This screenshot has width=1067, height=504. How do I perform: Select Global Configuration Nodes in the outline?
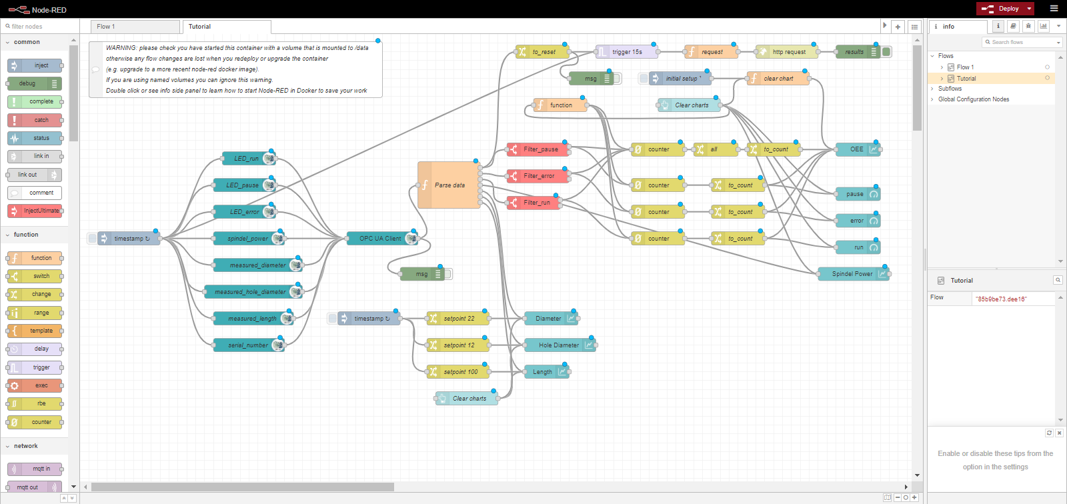974,99
